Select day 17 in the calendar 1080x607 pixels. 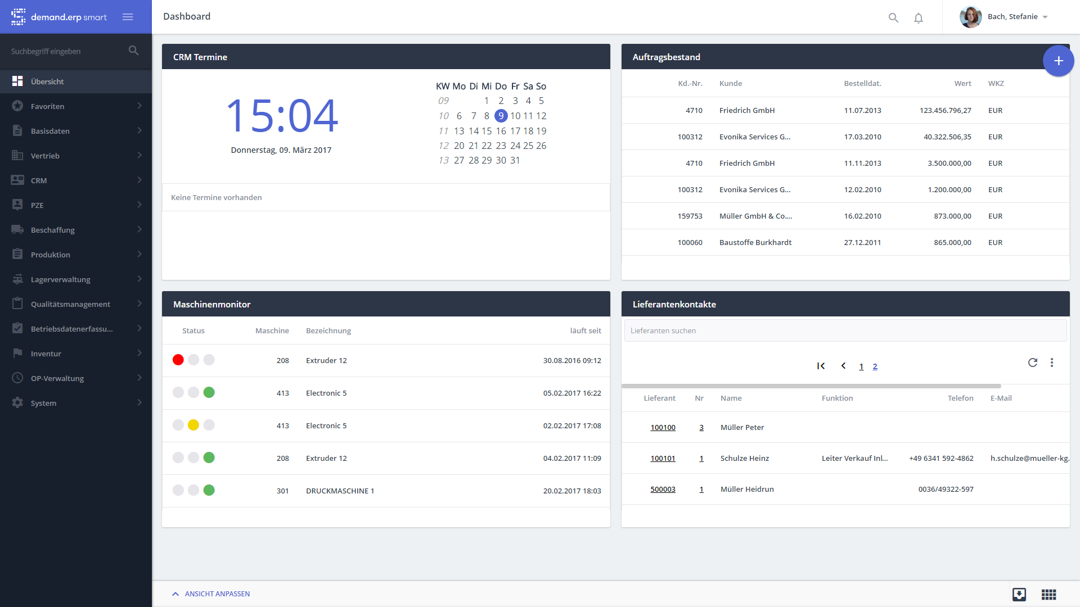pyautogui.click(x=515, y=131)
